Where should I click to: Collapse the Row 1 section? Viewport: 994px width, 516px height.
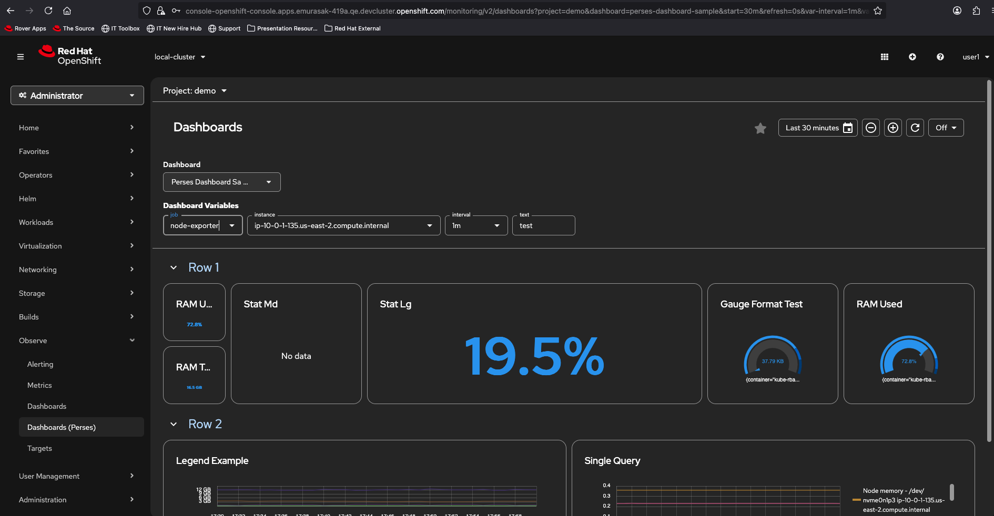tap(174, 267)
